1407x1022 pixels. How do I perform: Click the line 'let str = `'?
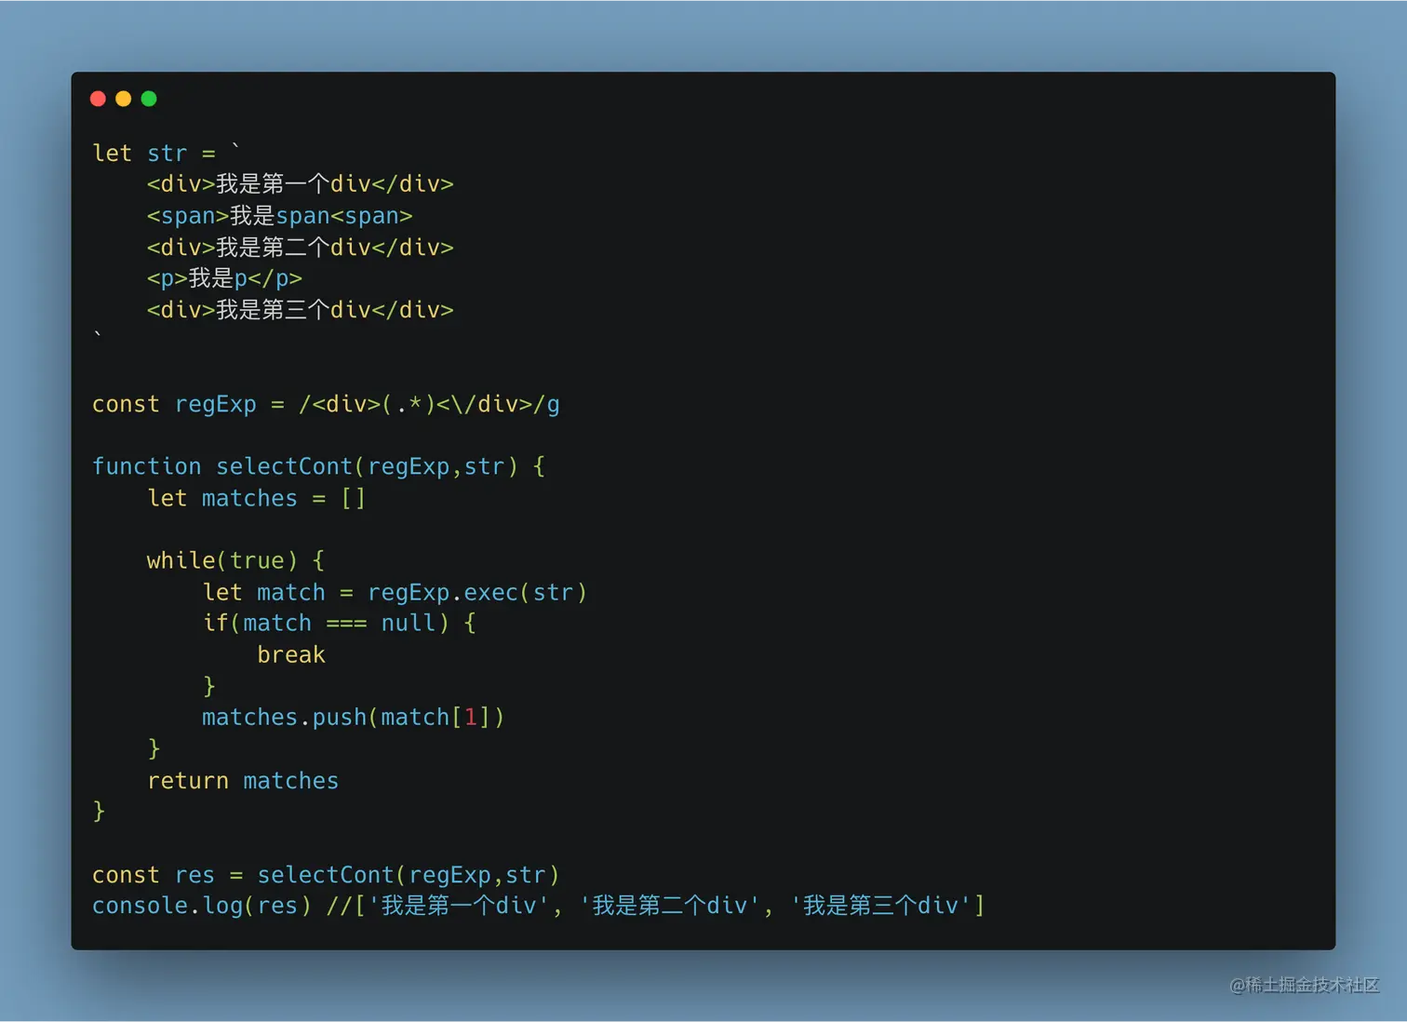(167, 153)
